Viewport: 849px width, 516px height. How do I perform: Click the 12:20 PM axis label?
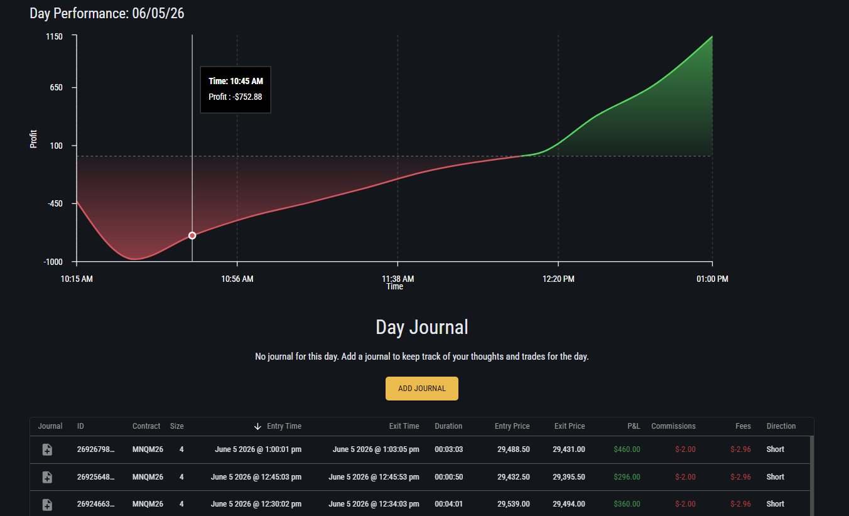click(x=558, y=279)
